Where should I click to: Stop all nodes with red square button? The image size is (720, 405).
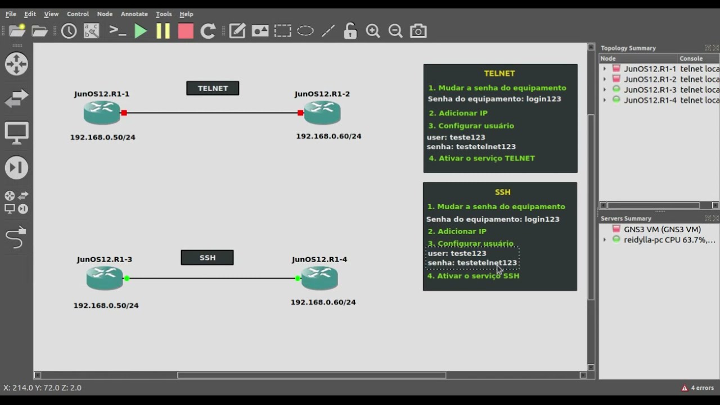point(186,31)
